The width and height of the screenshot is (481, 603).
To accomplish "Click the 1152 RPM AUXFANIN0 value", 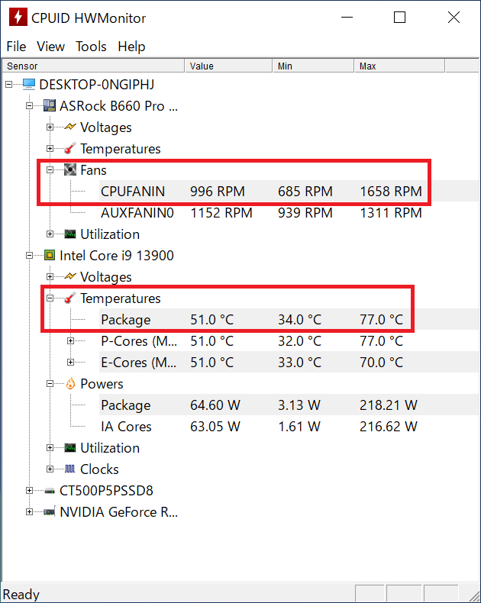I will 221,213.
